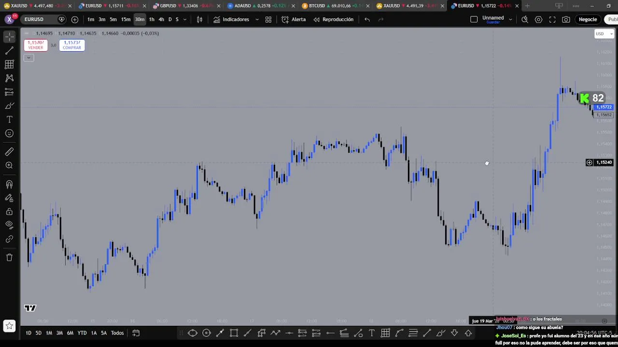Toggle magnet mode for drawings
618x347 pixels.
pos(9,184)
